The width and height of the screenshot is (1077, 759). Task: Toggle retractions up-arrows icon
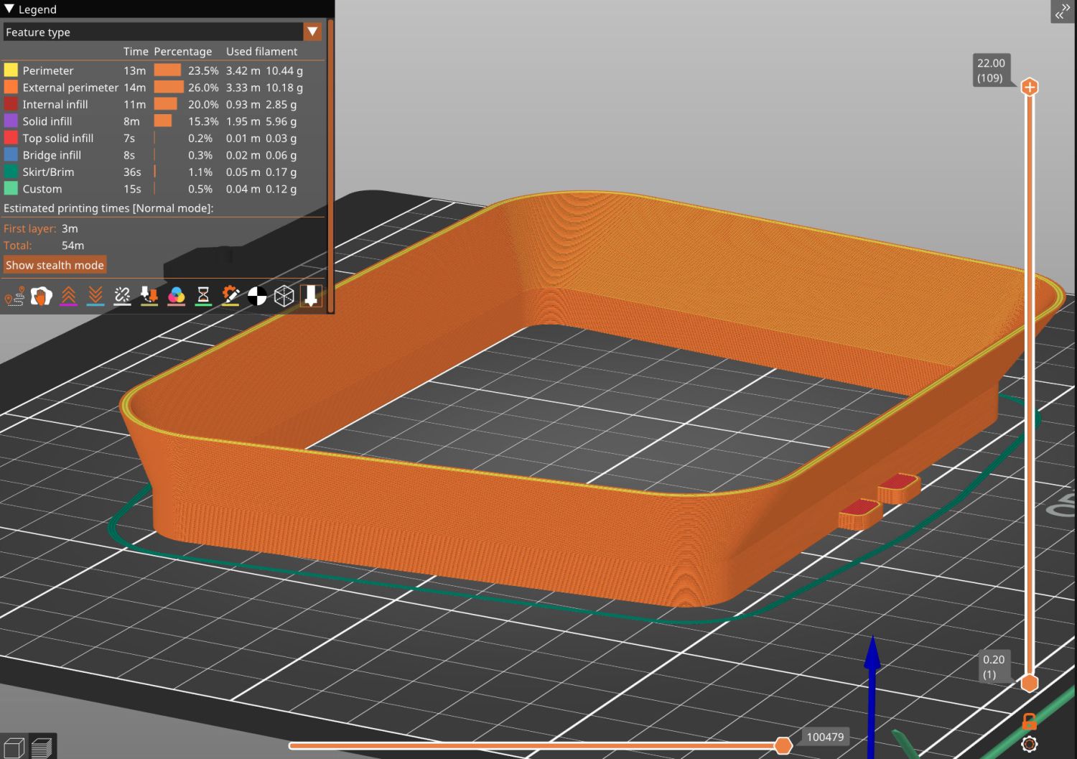[68, 296]
